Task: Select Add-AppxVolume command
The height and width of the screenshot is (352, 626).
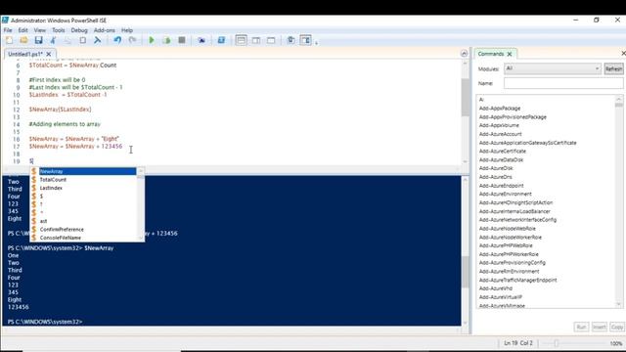Action: pos(499,125)
